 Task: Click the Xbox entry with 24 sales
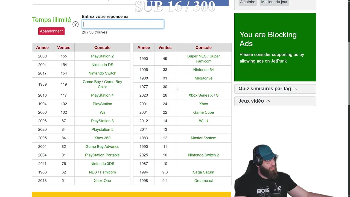click(203, 104)
